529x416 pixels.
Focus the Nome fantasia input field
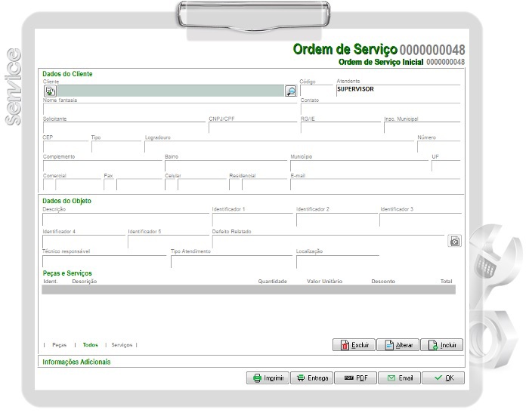pyautogui.click(x=170, y=109)
